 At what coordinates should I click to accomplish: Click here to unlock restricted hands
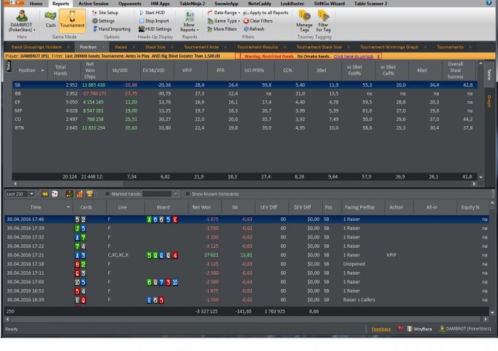coord(354,56)
